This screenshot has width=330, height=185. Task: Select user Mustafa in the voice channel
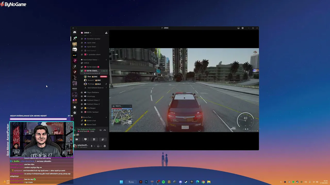coord(96,80)
